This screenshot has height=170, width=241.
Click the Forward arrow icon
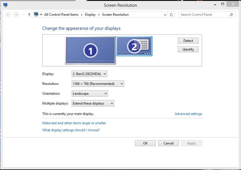[x=16, y=15]
